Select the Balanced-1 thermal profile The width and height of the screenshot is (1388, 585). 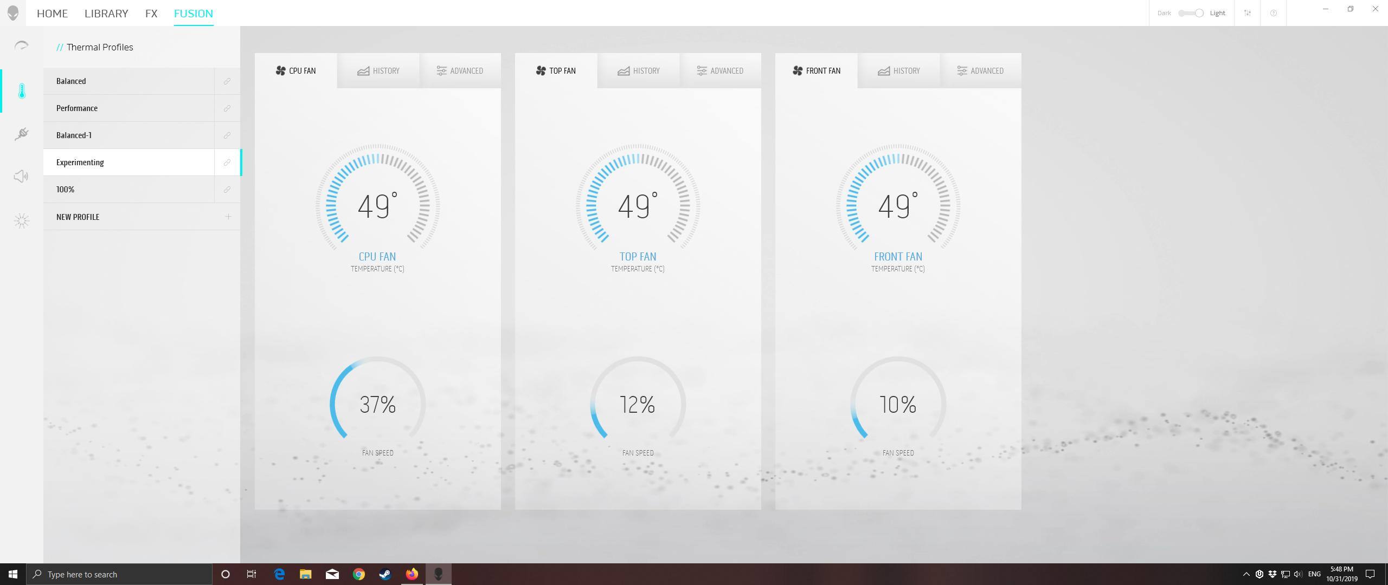click(129, 135)
